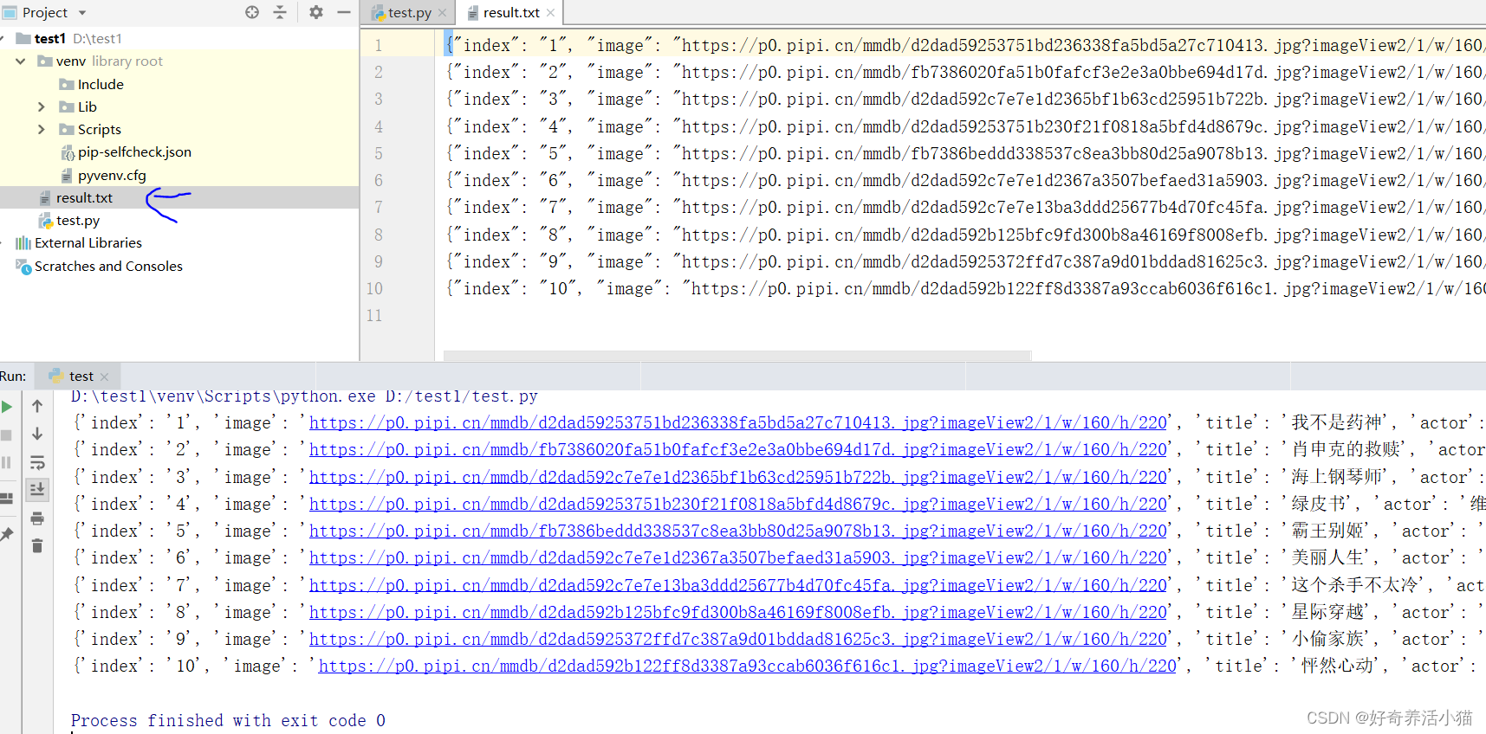Click the stop process icon
This screenshot has height=734, width=1486.
(6, 435)
